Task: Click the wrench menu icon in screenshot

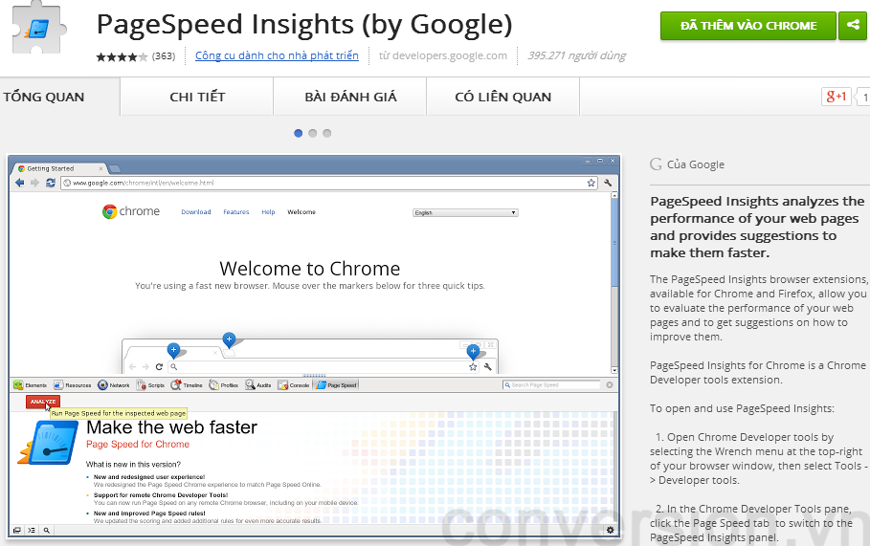Action: pyautogui.click(x=608, y=183)
